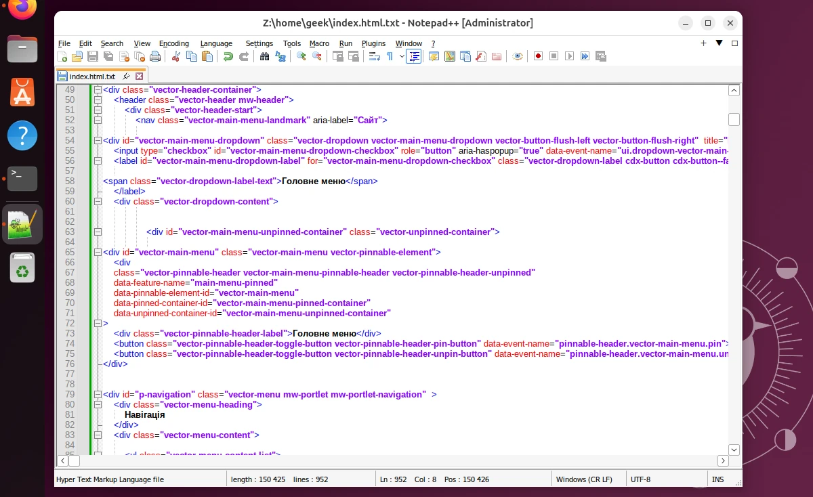Toggle INS insert mode in the status bar
Image resolution: width=813 pixels, height=497 pixels.
(x=718, y=479)
